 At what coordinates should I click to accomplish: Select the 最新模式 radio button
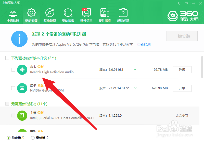click(33, 138)
